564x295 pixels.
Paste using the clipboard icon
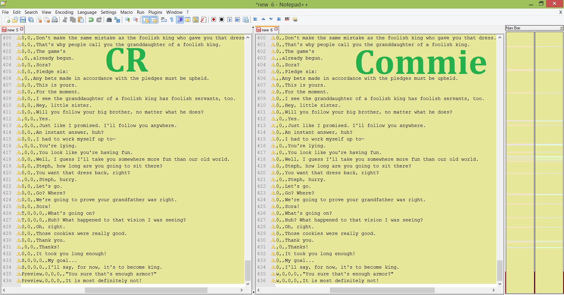81,20
